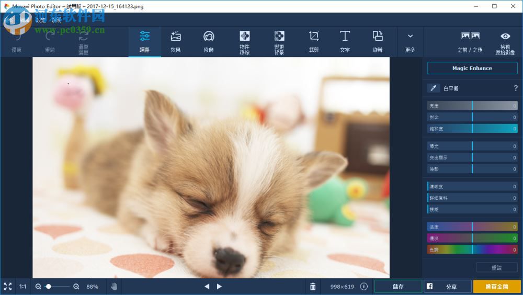Click the 詳細資料 details slider
The height and width of the screenshot is (295, 523).
(472, 198)
